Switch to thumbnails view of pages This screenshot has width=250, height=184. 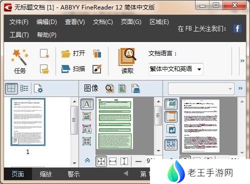point(11,88)
